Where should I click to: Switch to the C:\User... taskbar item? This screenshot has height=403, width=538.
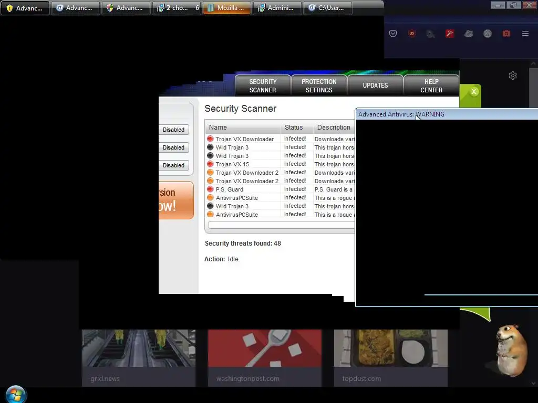pos(328,8)
